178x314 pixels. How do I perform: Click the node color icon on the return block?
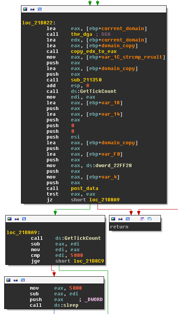tap(113, 219)
